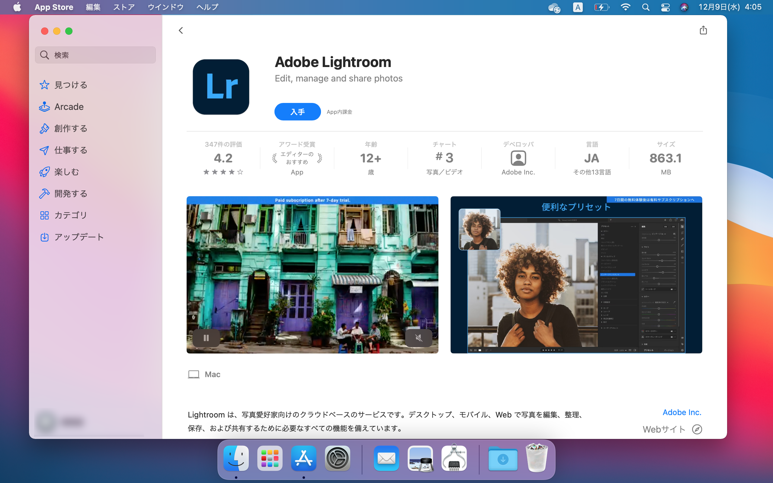The width and height of the screenshot is (773, 483).
Task: Open Siri from the menu bar
Action: (685, 7)
